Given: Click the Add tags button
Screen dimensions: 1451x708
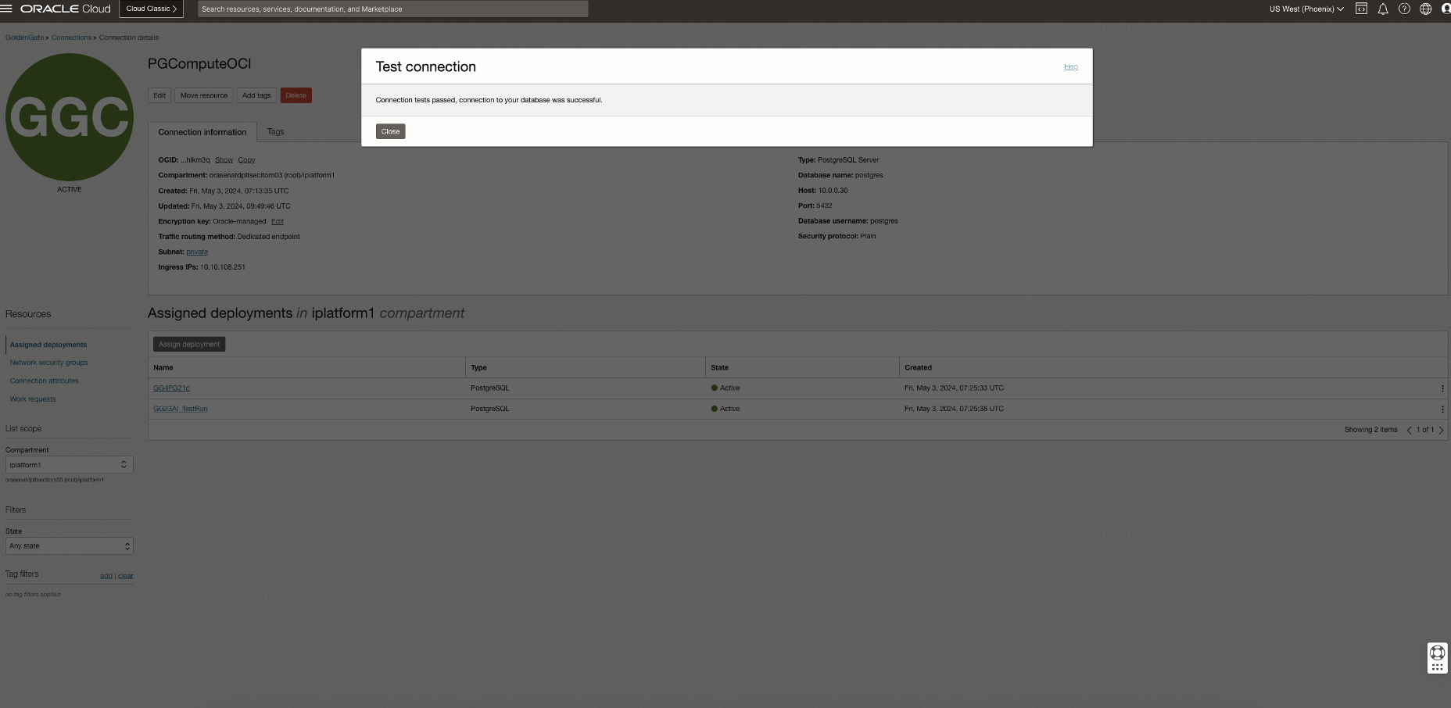Looking at the screenshot, I should coord(256,95).
